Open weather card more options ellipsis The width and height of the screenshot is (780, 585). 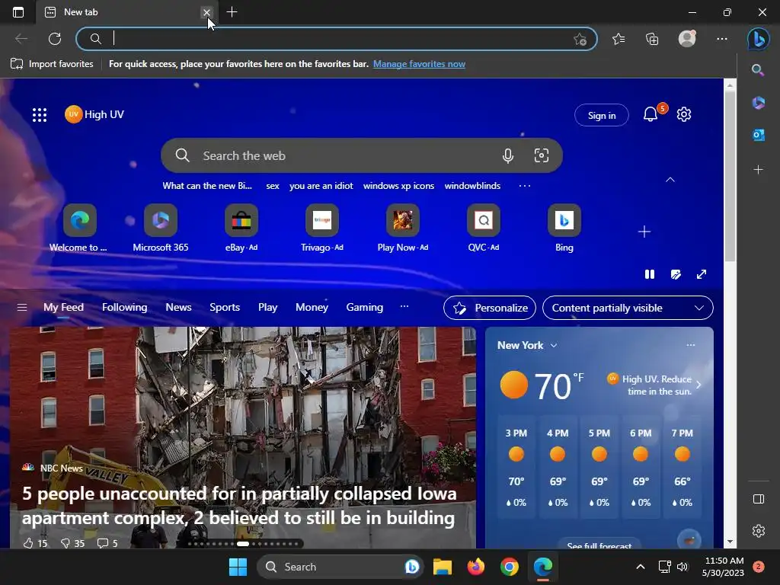(x=690, y=345)
